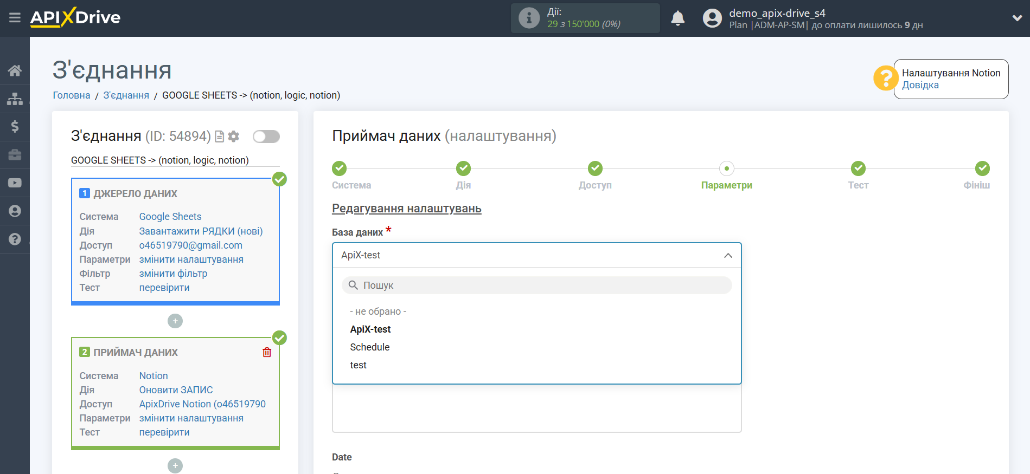Viewport: 1030px width, 474px height.
Task: Click the ПРИЙМАЧ ДАНИХ block title
Action: [x=136, y=353]
